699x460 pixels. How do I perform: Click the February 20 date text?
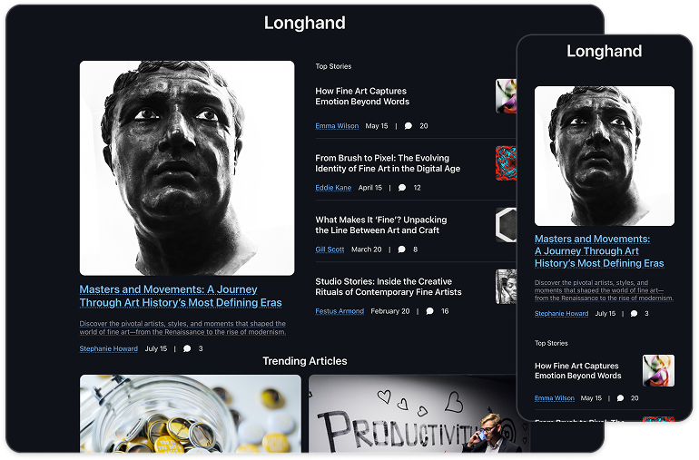coord(390,311)
